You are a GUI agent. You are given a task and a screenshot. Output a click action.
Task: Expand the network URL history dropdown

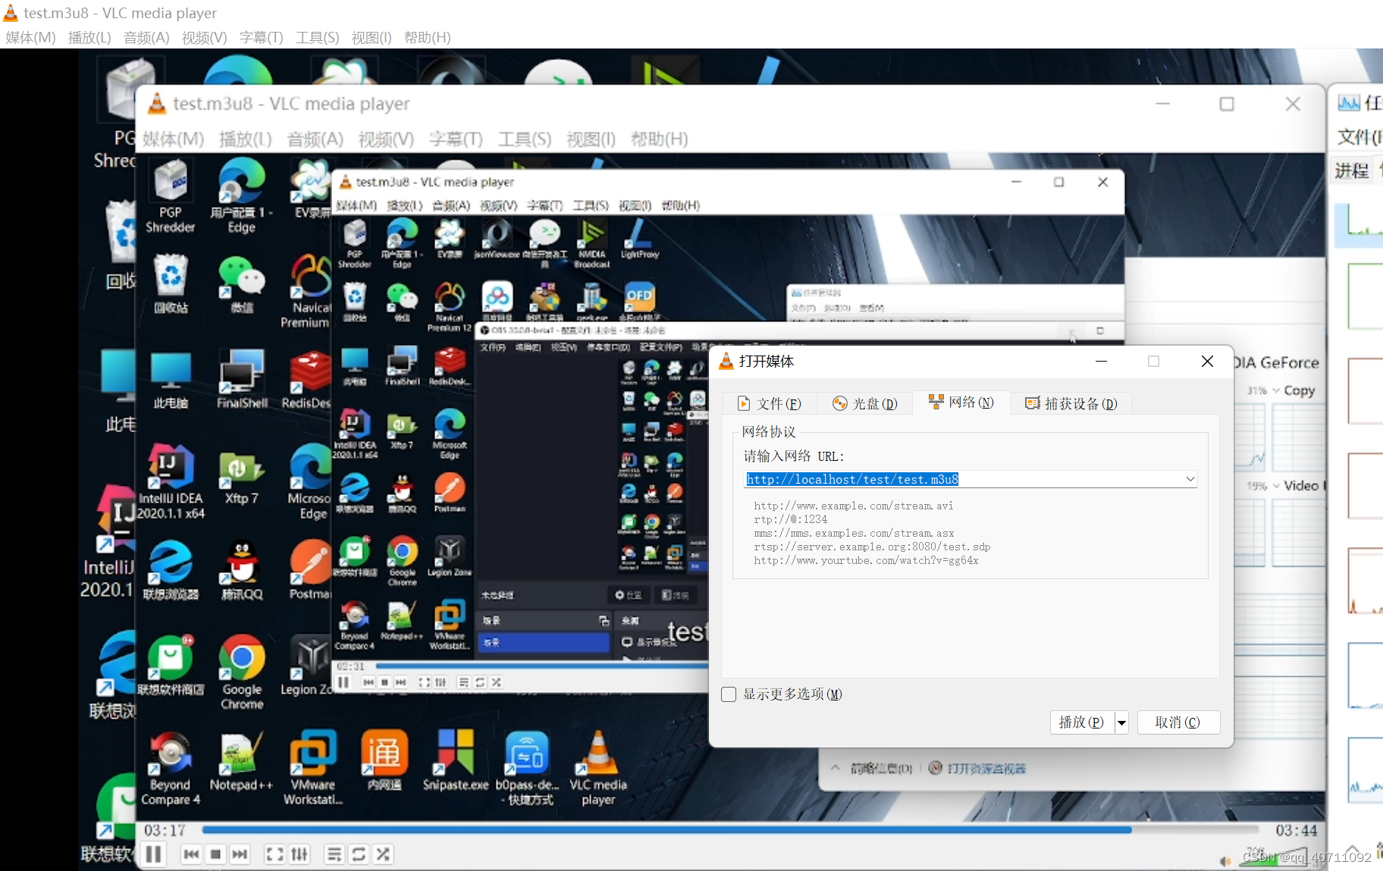(x=1190, y=479)
